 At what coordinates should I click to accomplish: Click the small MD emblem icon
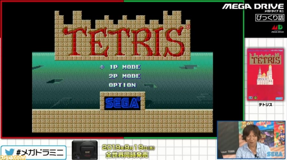pyautogui.click(x=278, y=29)
